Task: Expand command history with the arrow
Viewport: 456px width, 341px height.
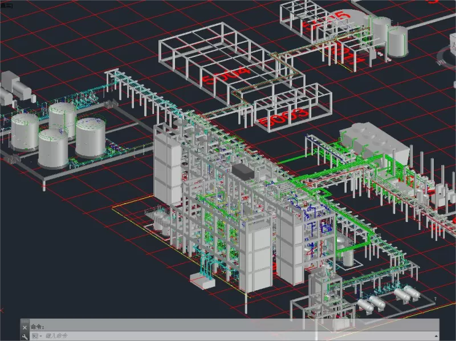Action: pos(436,336)
